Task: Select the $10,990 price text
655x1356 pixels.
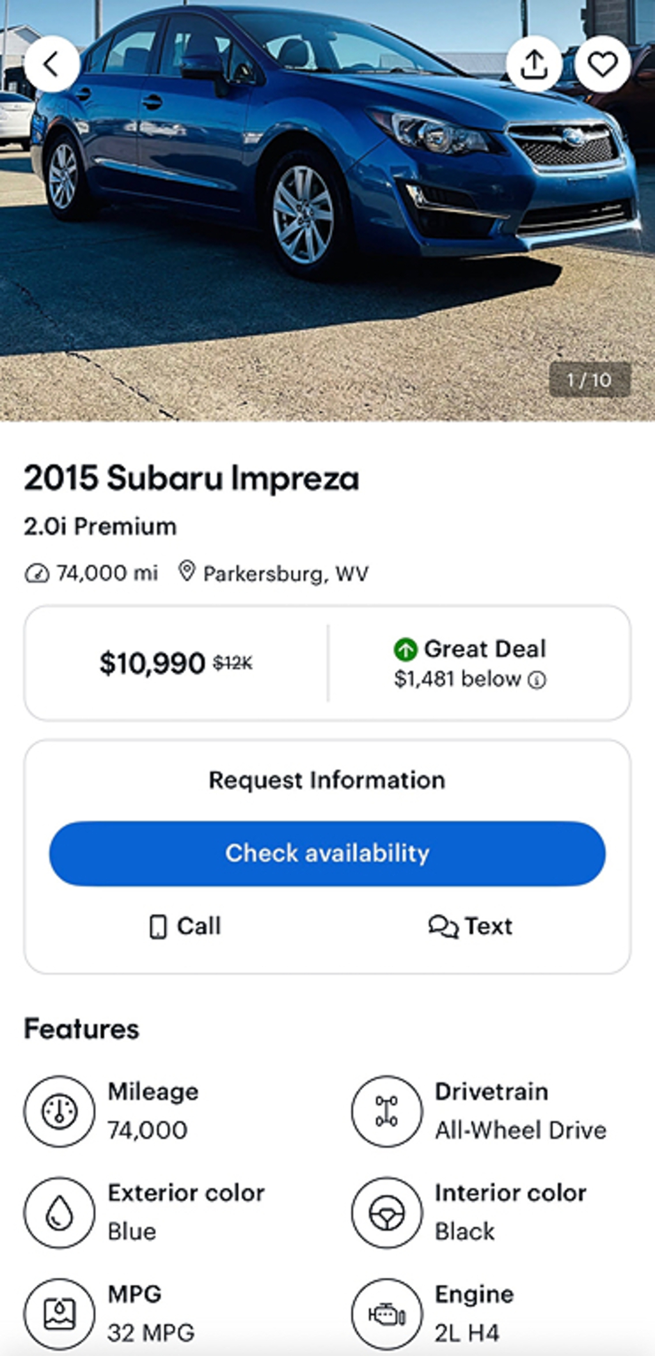Action: (152, 663)
